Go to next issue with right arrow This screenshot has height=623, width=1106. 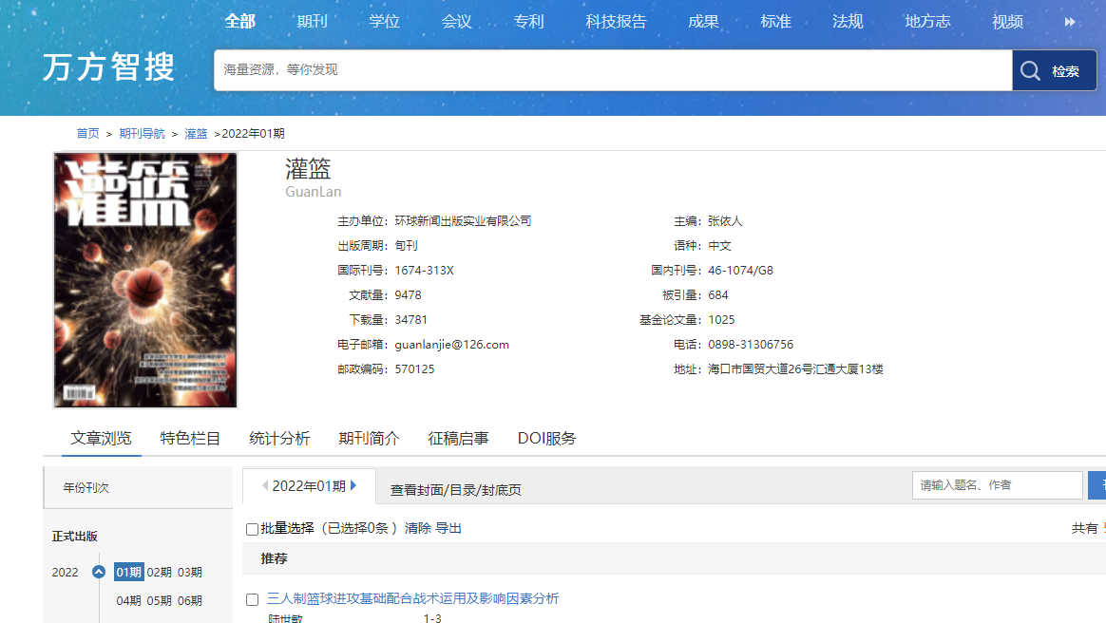353,485
